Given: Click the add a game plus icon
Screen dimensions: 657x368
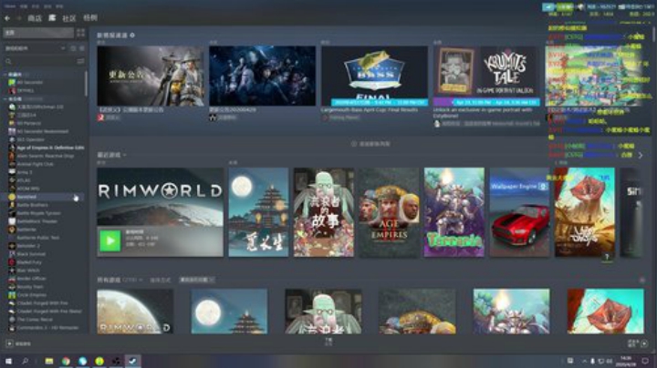Looking at the screenshot, I should coord(9,343).
